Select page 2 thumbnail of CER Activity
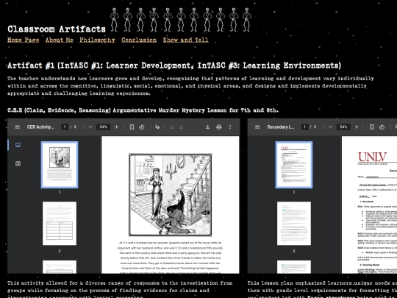 point(60,224)
